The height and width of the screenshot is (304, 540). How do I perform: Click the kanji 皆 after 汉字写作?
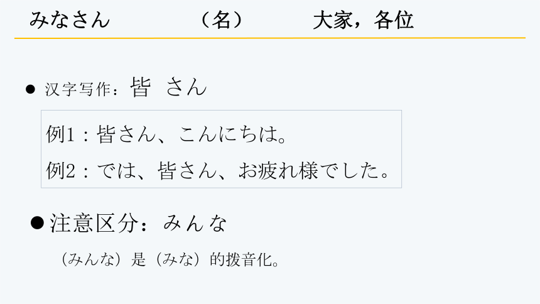pos(141,87)
